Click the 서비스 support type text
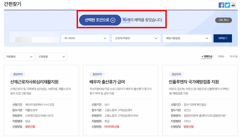 [x=187, y=121]
